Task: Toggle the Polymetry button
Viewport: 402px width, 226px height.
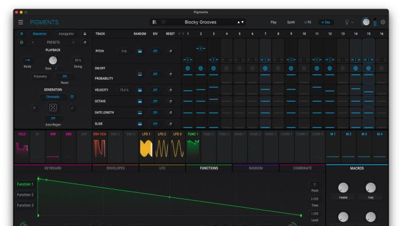Action: coord(40,76)
